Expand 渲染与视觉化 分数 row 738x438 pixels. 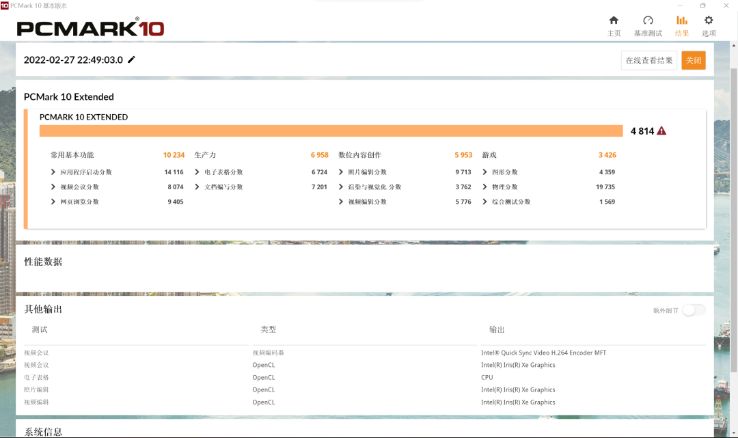[341, 187]
